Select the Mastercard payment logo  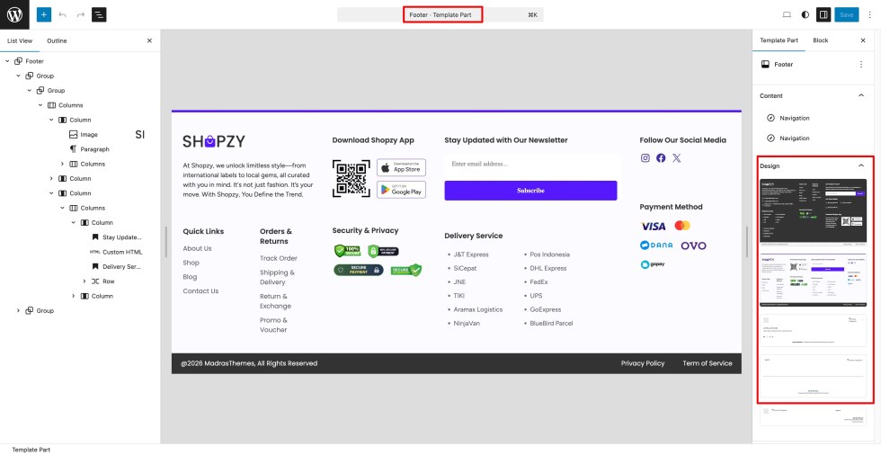pos(682,226)
